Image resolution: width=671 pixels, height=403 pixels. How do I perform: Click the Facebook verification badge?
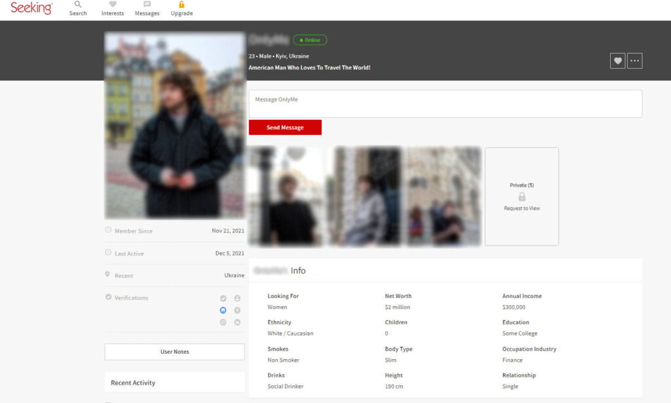point(237,310)
